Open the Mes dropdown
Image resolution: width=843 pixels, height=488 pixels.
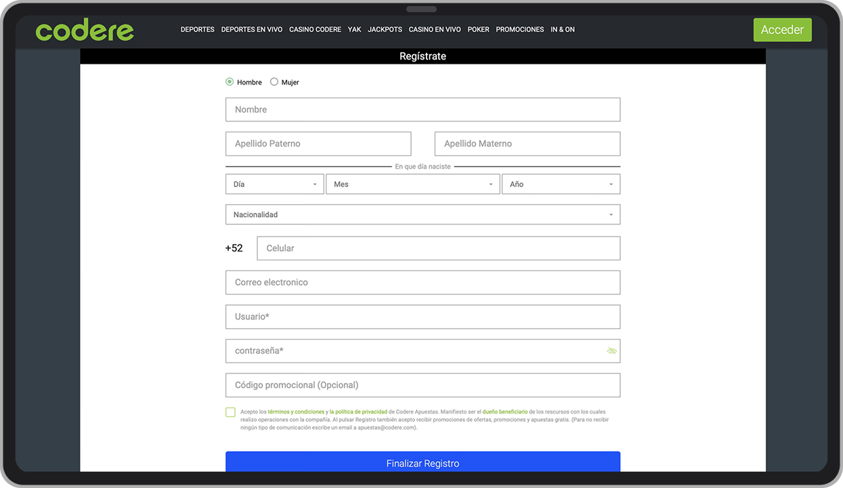[x=413, y=184]
